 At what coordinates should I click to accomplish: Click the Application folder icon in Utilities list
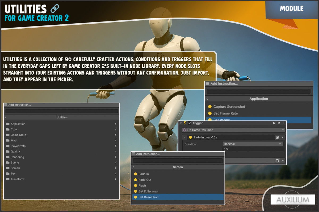click(8, 124)
